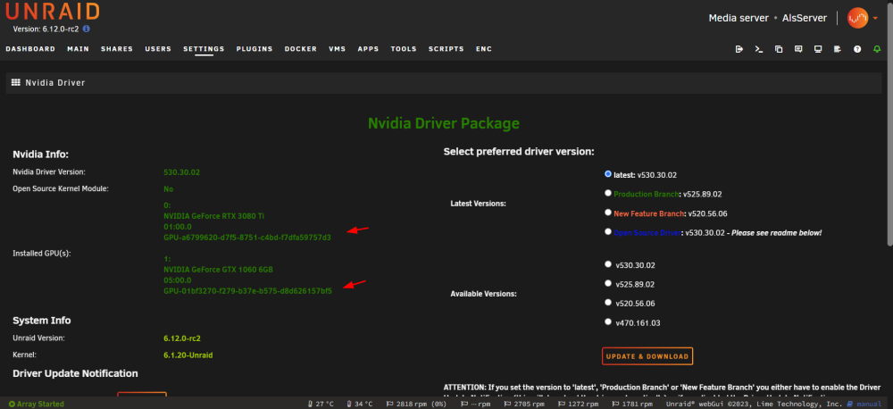Screen dimensions: 893x409
Task: Click the 'NVIDIA GeForce GTX 1060 6GB' text
Action: click(216, 270)
